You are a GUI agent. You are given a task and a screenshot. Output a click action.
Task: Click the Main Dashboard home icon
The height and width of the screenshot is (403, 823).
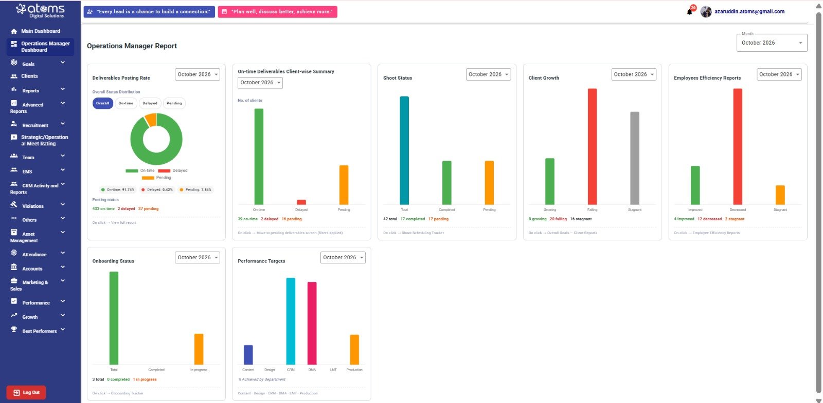click(x=14, y=31)
